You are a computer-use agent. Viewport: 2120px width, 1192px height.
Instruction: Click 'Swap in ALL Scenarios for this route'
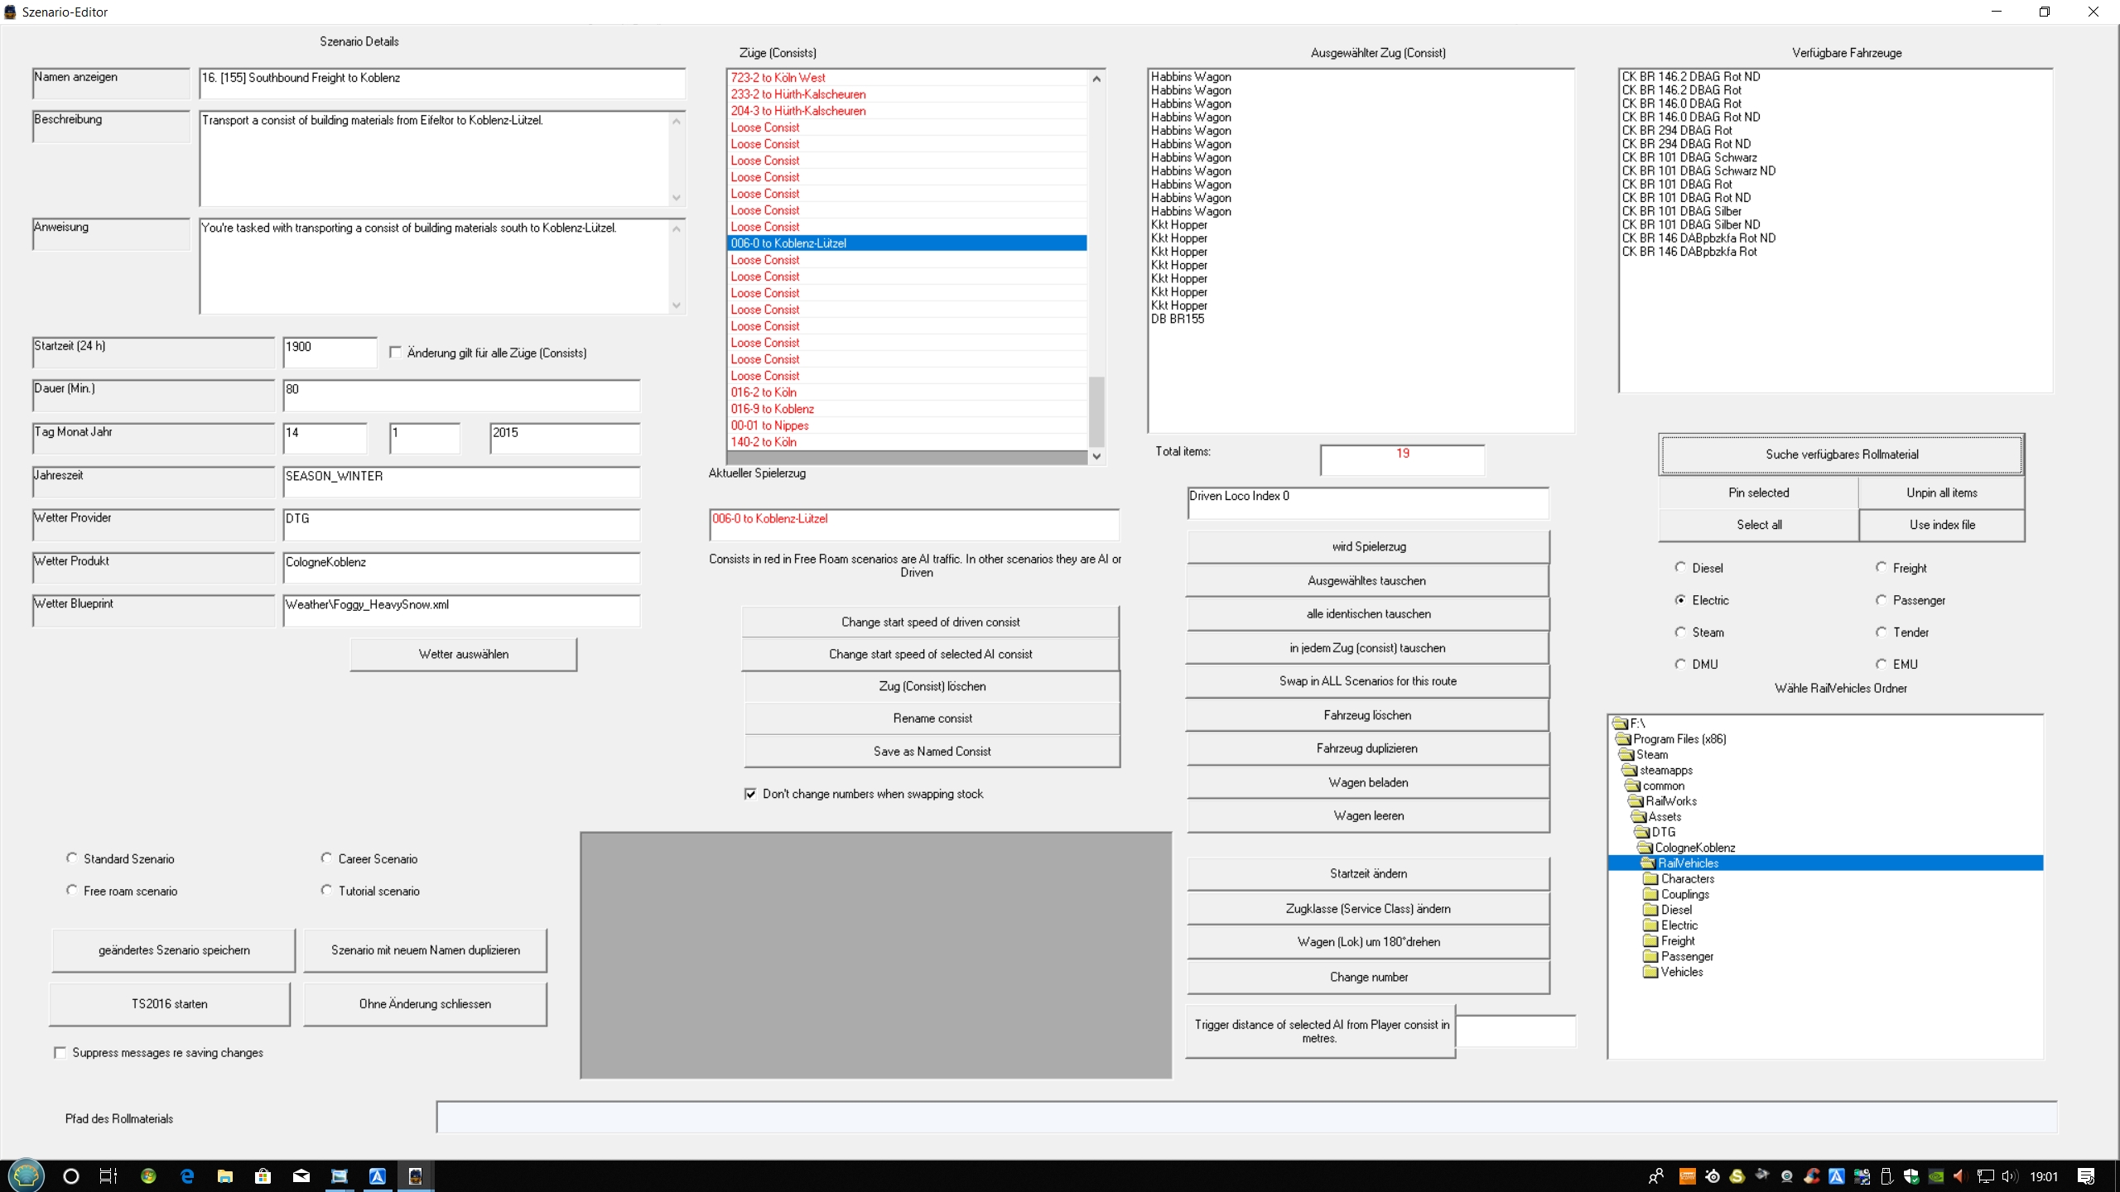pos(1367,681)
